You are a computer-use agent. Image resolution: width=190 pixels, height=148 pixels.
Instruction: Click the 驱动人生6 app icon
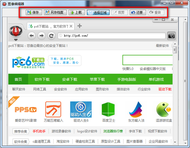tap(81, 109)
